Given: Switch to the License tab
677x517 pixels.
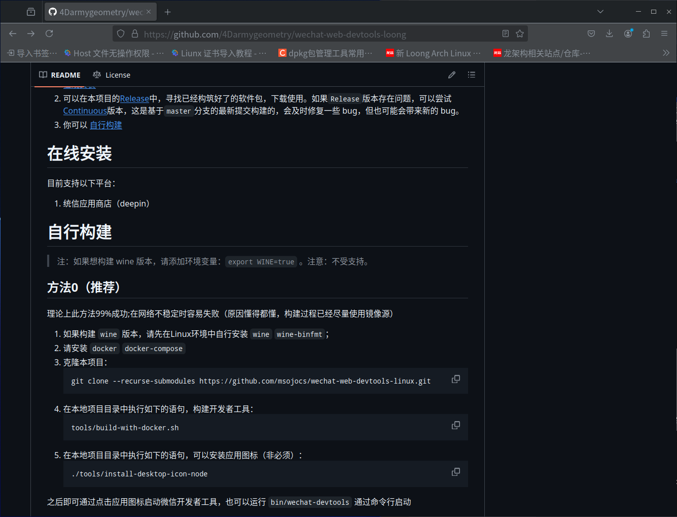Looking at the screenshot, I should 112,75.
